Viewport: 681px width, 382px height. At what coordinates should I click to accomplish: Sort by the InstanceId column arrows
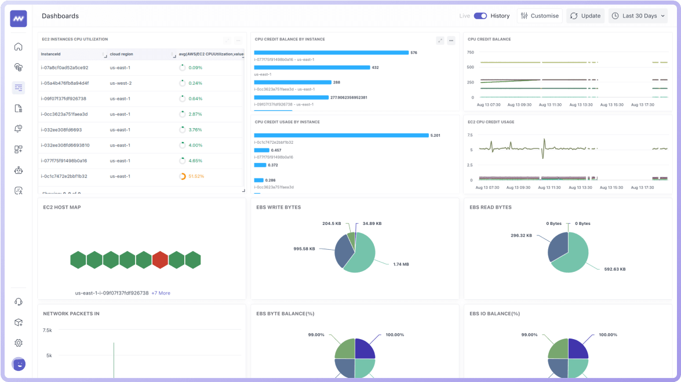pos(104,54)
